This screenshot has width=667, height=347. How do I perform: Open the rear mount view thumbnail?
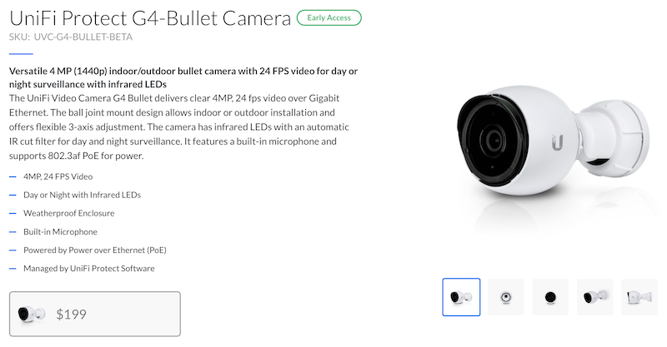tap(506, 297)
